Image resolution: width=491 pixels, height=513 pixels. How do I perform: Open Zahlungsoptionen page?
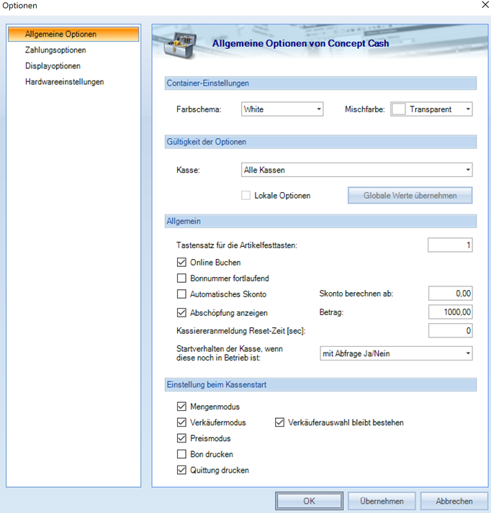55,50
